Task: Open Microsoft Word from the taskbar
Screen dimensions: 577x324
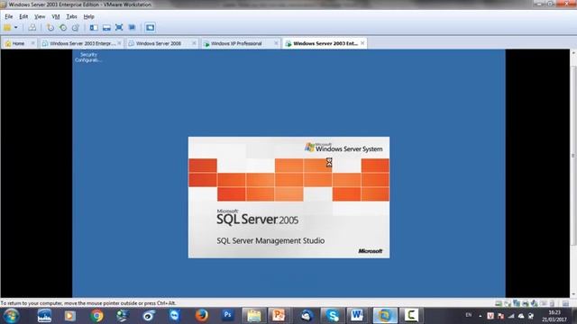Action: (x=357, y=316)
